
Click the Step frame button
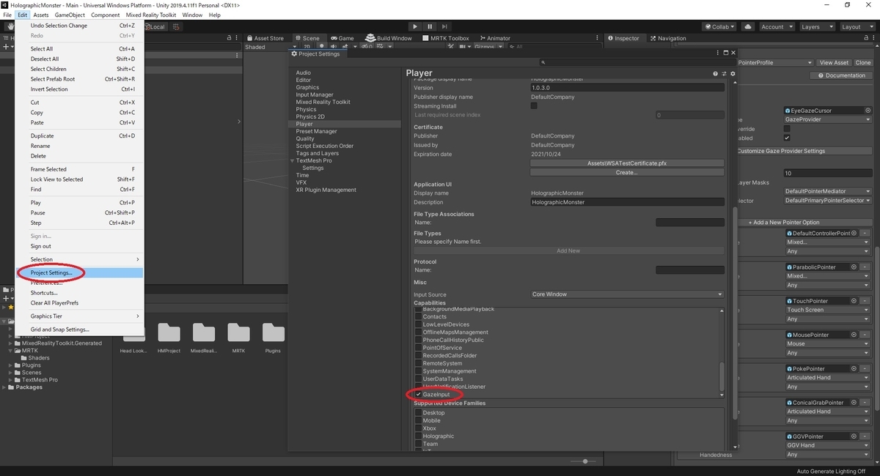pos(445,26)
